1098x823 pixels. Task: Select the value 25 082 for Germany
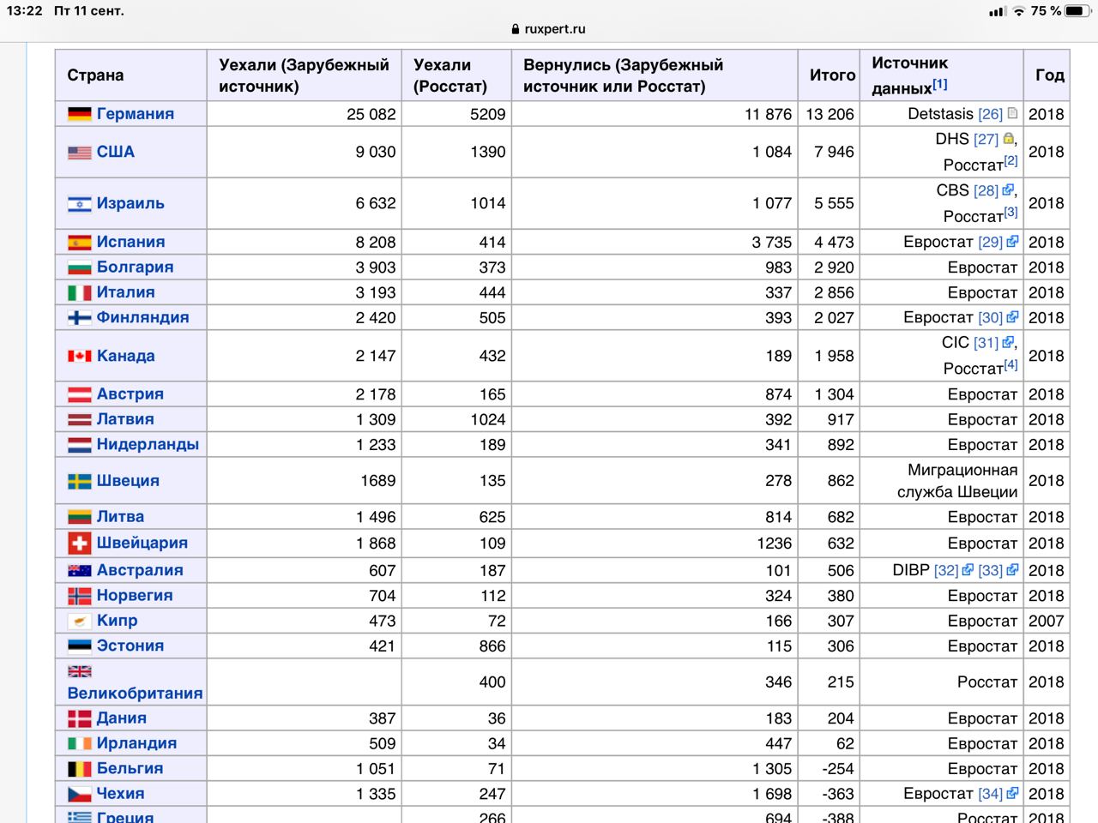pos(371,114)
